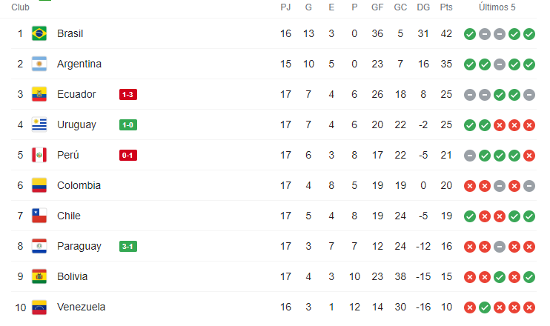Open the Brasil team link

[70, 33]
